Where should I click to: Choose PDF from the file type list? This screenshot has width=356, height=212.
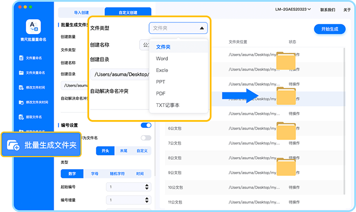click(x=161, y=93)
